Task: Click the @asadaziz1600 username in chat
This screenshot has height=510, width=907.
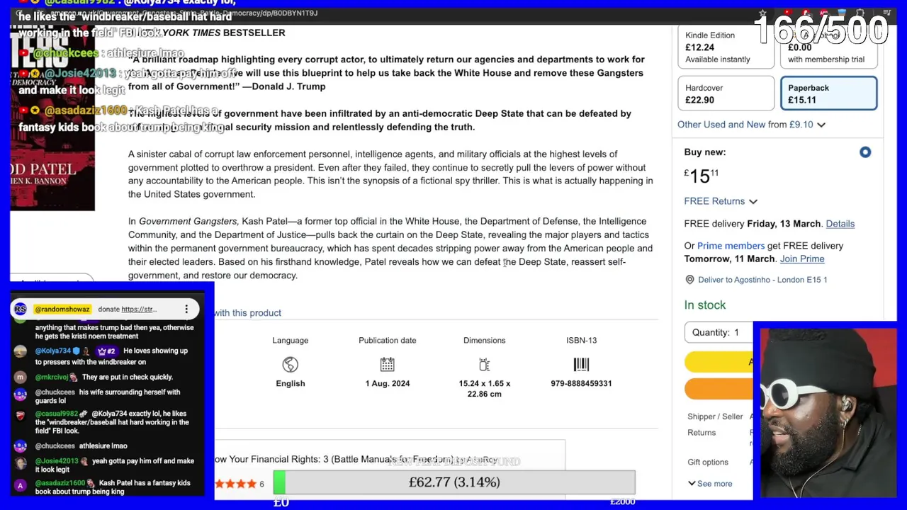Action: 60,483
